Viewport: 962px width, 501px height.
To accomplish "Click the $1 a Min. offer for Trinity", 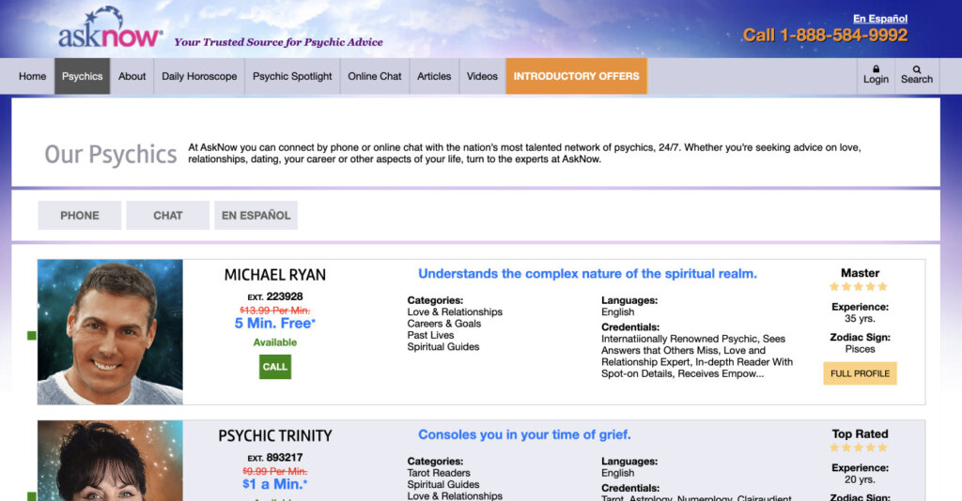I will (x=275, y=484).
